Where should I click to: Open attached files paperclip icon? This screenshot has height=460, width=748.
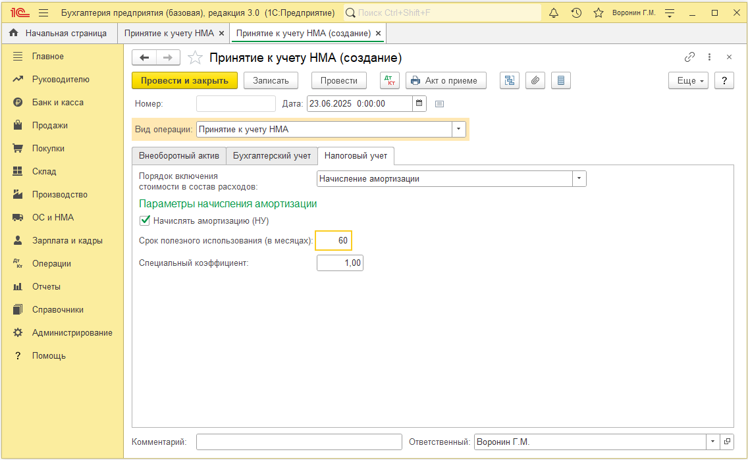click(535, 80)
